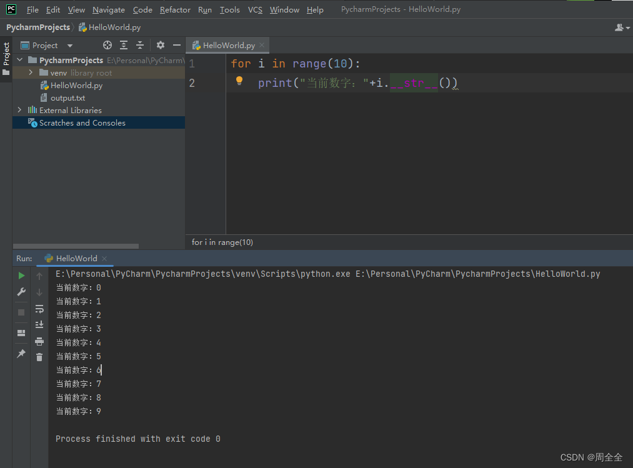Click the Project panel horizontal scrollbar
Image resolution: width=633 pixels, height=468 pixels.
[x=76, y=246]
